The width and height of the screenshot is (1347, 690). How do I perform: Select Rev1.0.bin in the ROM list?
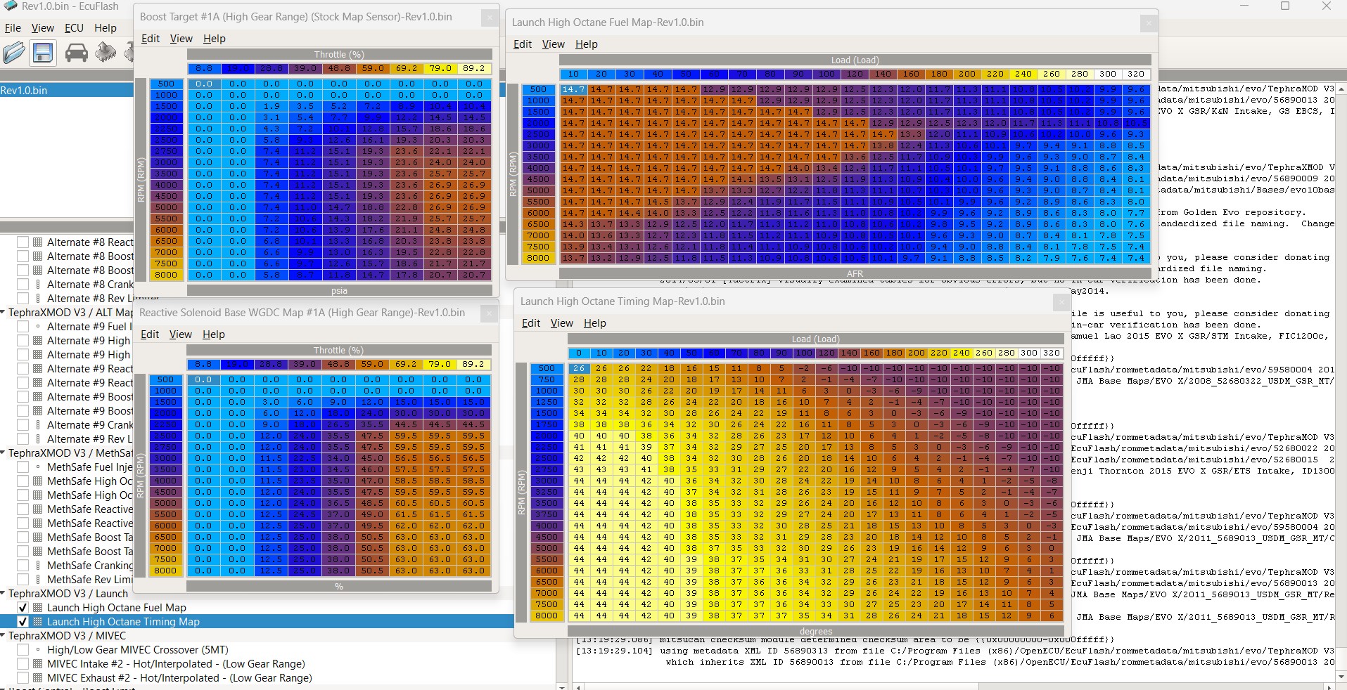(x=67, y=91)
